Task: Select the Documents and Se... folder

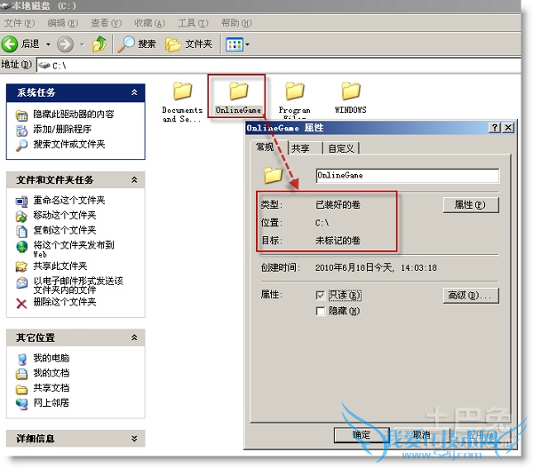Action: [x=182, y=101]
